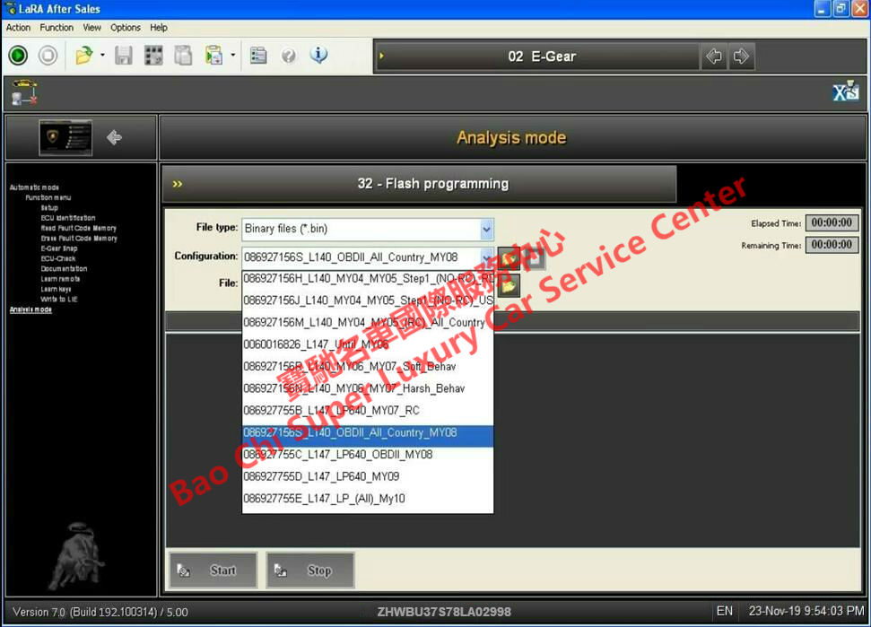Select Write to LIE in the sidebar
This screenshot has width=871, height=627.
click(59, 300)
